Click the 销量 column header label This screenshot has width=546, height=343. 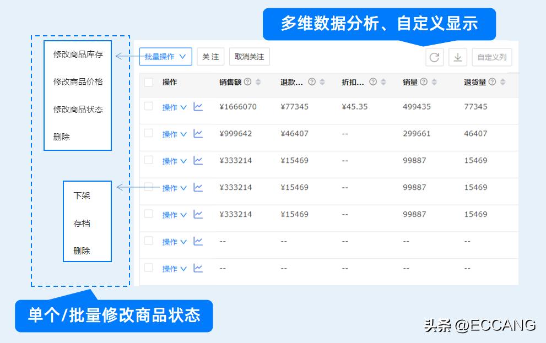(410, 82)
